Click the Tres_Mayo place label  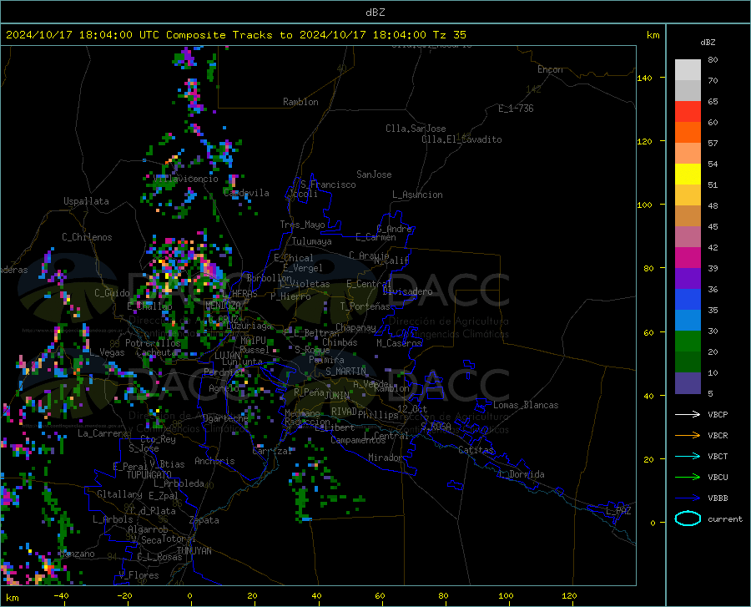(x=302, y=225)
